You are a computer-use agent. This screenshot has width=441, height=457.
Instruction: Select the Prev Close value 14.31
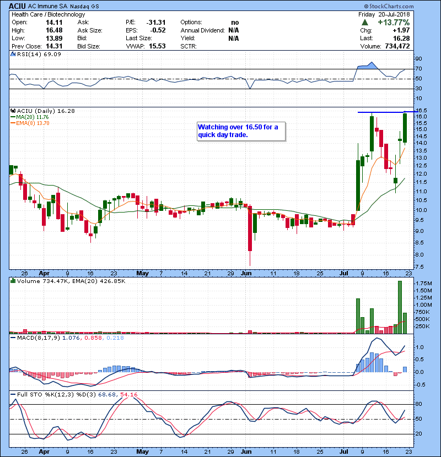pyautogui.click(x=54, y=46)
